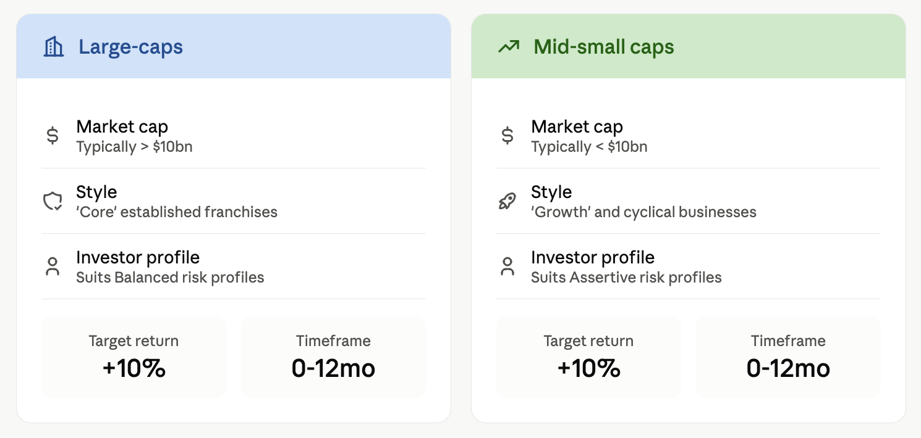Click the 'Typically > $10bn' market cap text
The image size is (921, 438).
(x=134, y=147)
